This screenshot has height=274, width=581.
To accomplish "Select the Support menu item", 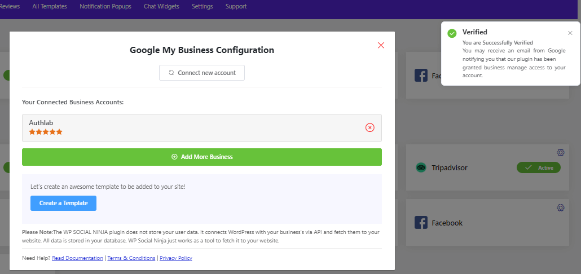I will [236, 7].
